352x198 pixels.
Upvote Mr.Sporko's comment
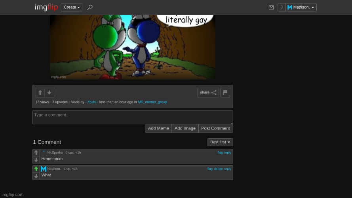click(36, 152)
